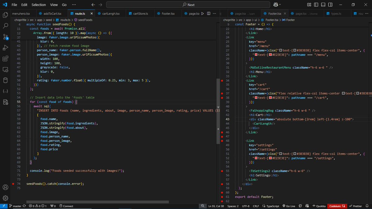Click the master branch in status bar

click(15, 206)
